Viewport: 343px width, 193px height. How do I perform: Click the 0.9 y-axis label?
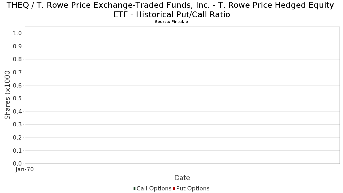[17, 46]
